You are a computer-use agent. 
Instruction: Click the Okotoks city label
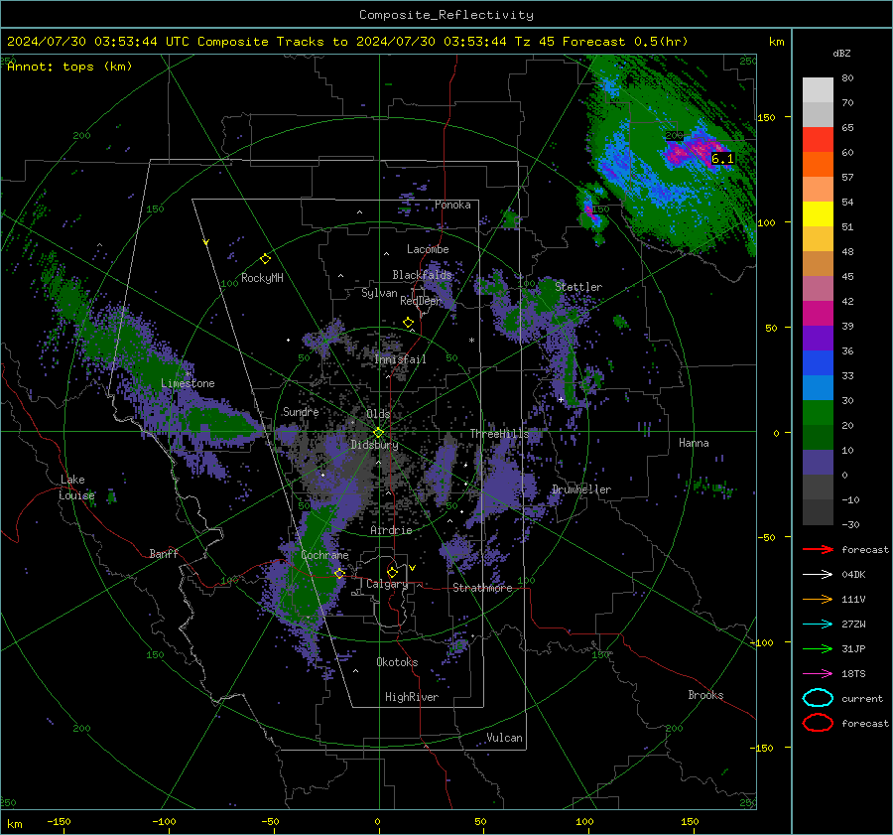click(x=397, y=662)
